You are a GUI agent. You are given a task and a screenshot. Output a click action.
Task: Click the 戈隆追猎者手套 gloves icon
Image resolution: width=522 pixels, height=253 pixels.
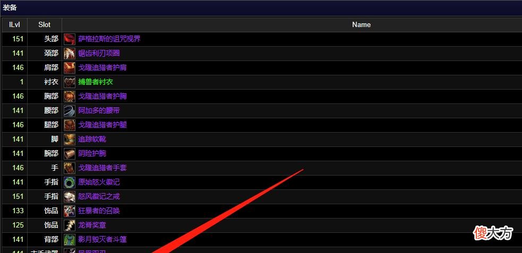click(x=70, y=168)
